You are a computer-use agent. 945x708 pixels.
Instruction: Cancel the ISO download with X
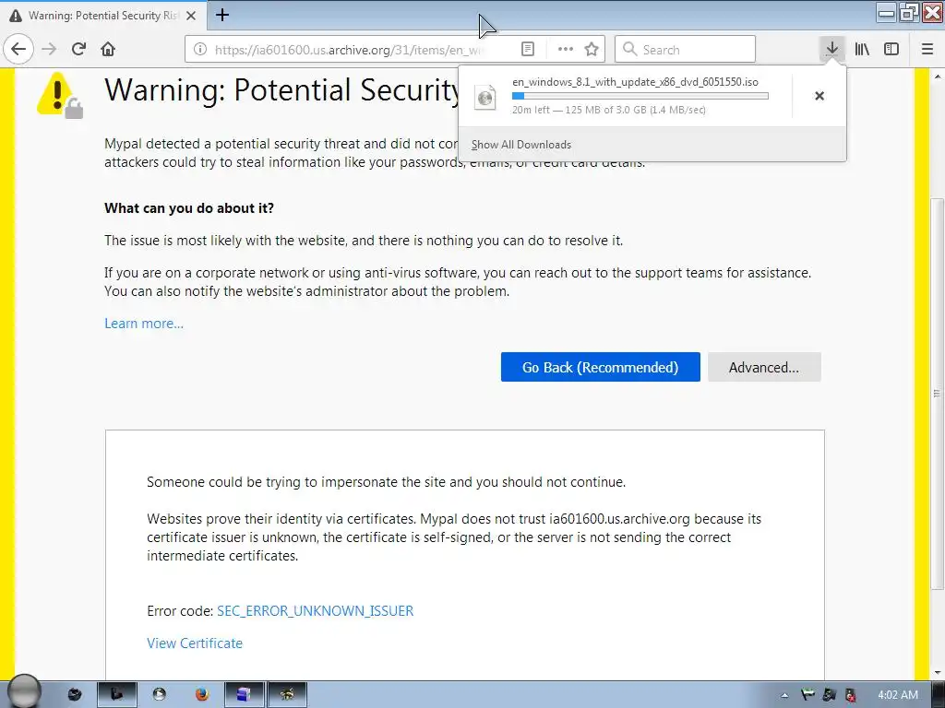click(819, 96)
